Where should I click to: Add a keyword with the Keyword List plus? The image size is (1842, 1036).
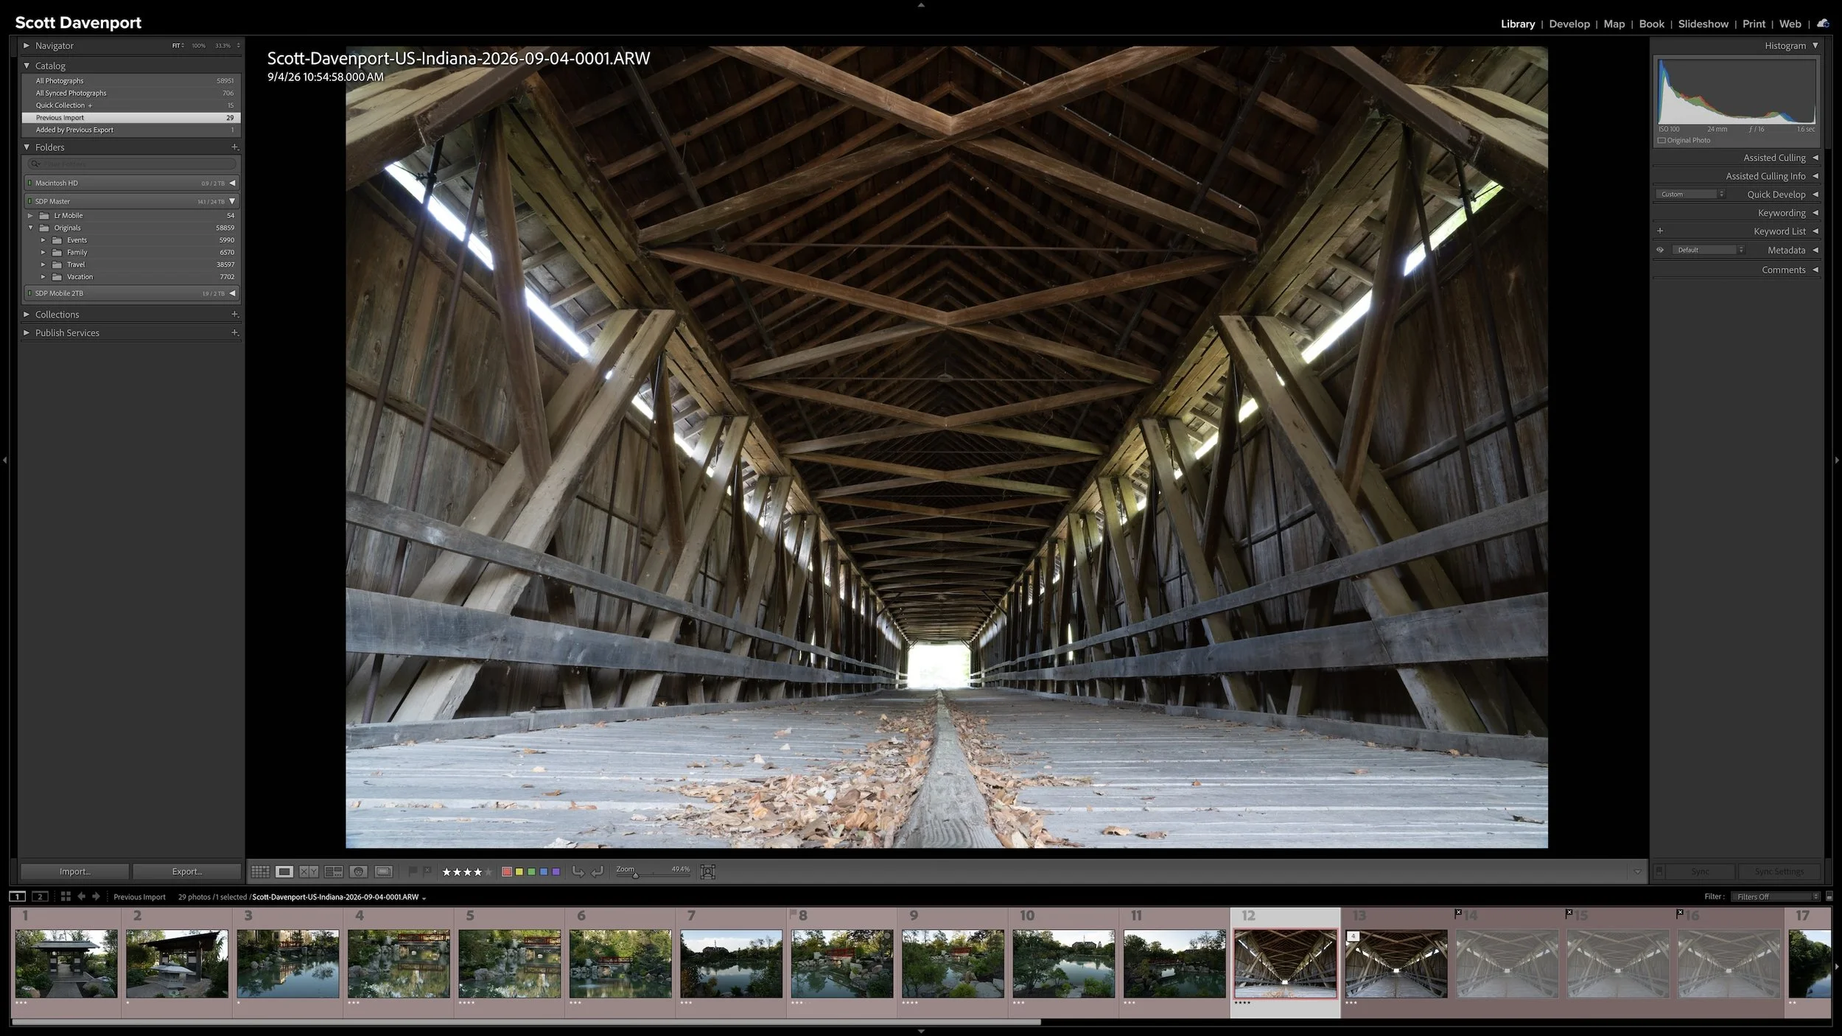tap(1660, 231)
